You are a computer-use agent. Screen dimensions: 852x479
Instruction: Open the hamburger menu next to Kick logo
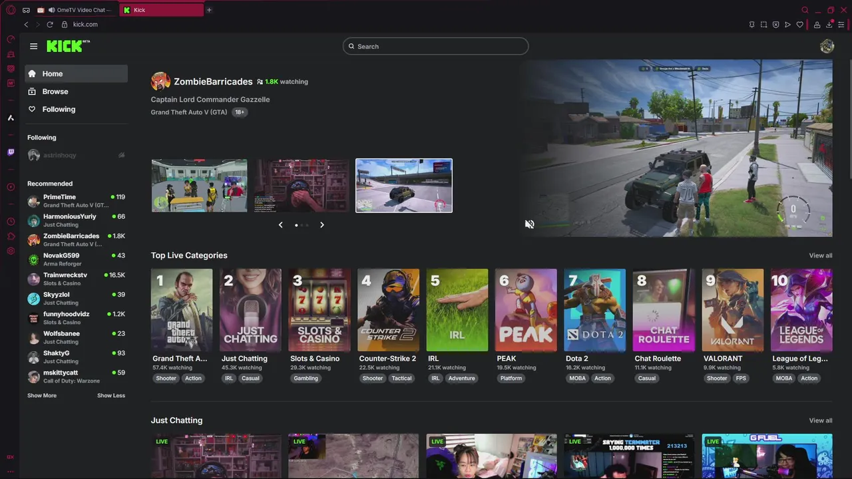tap(33, 47)
